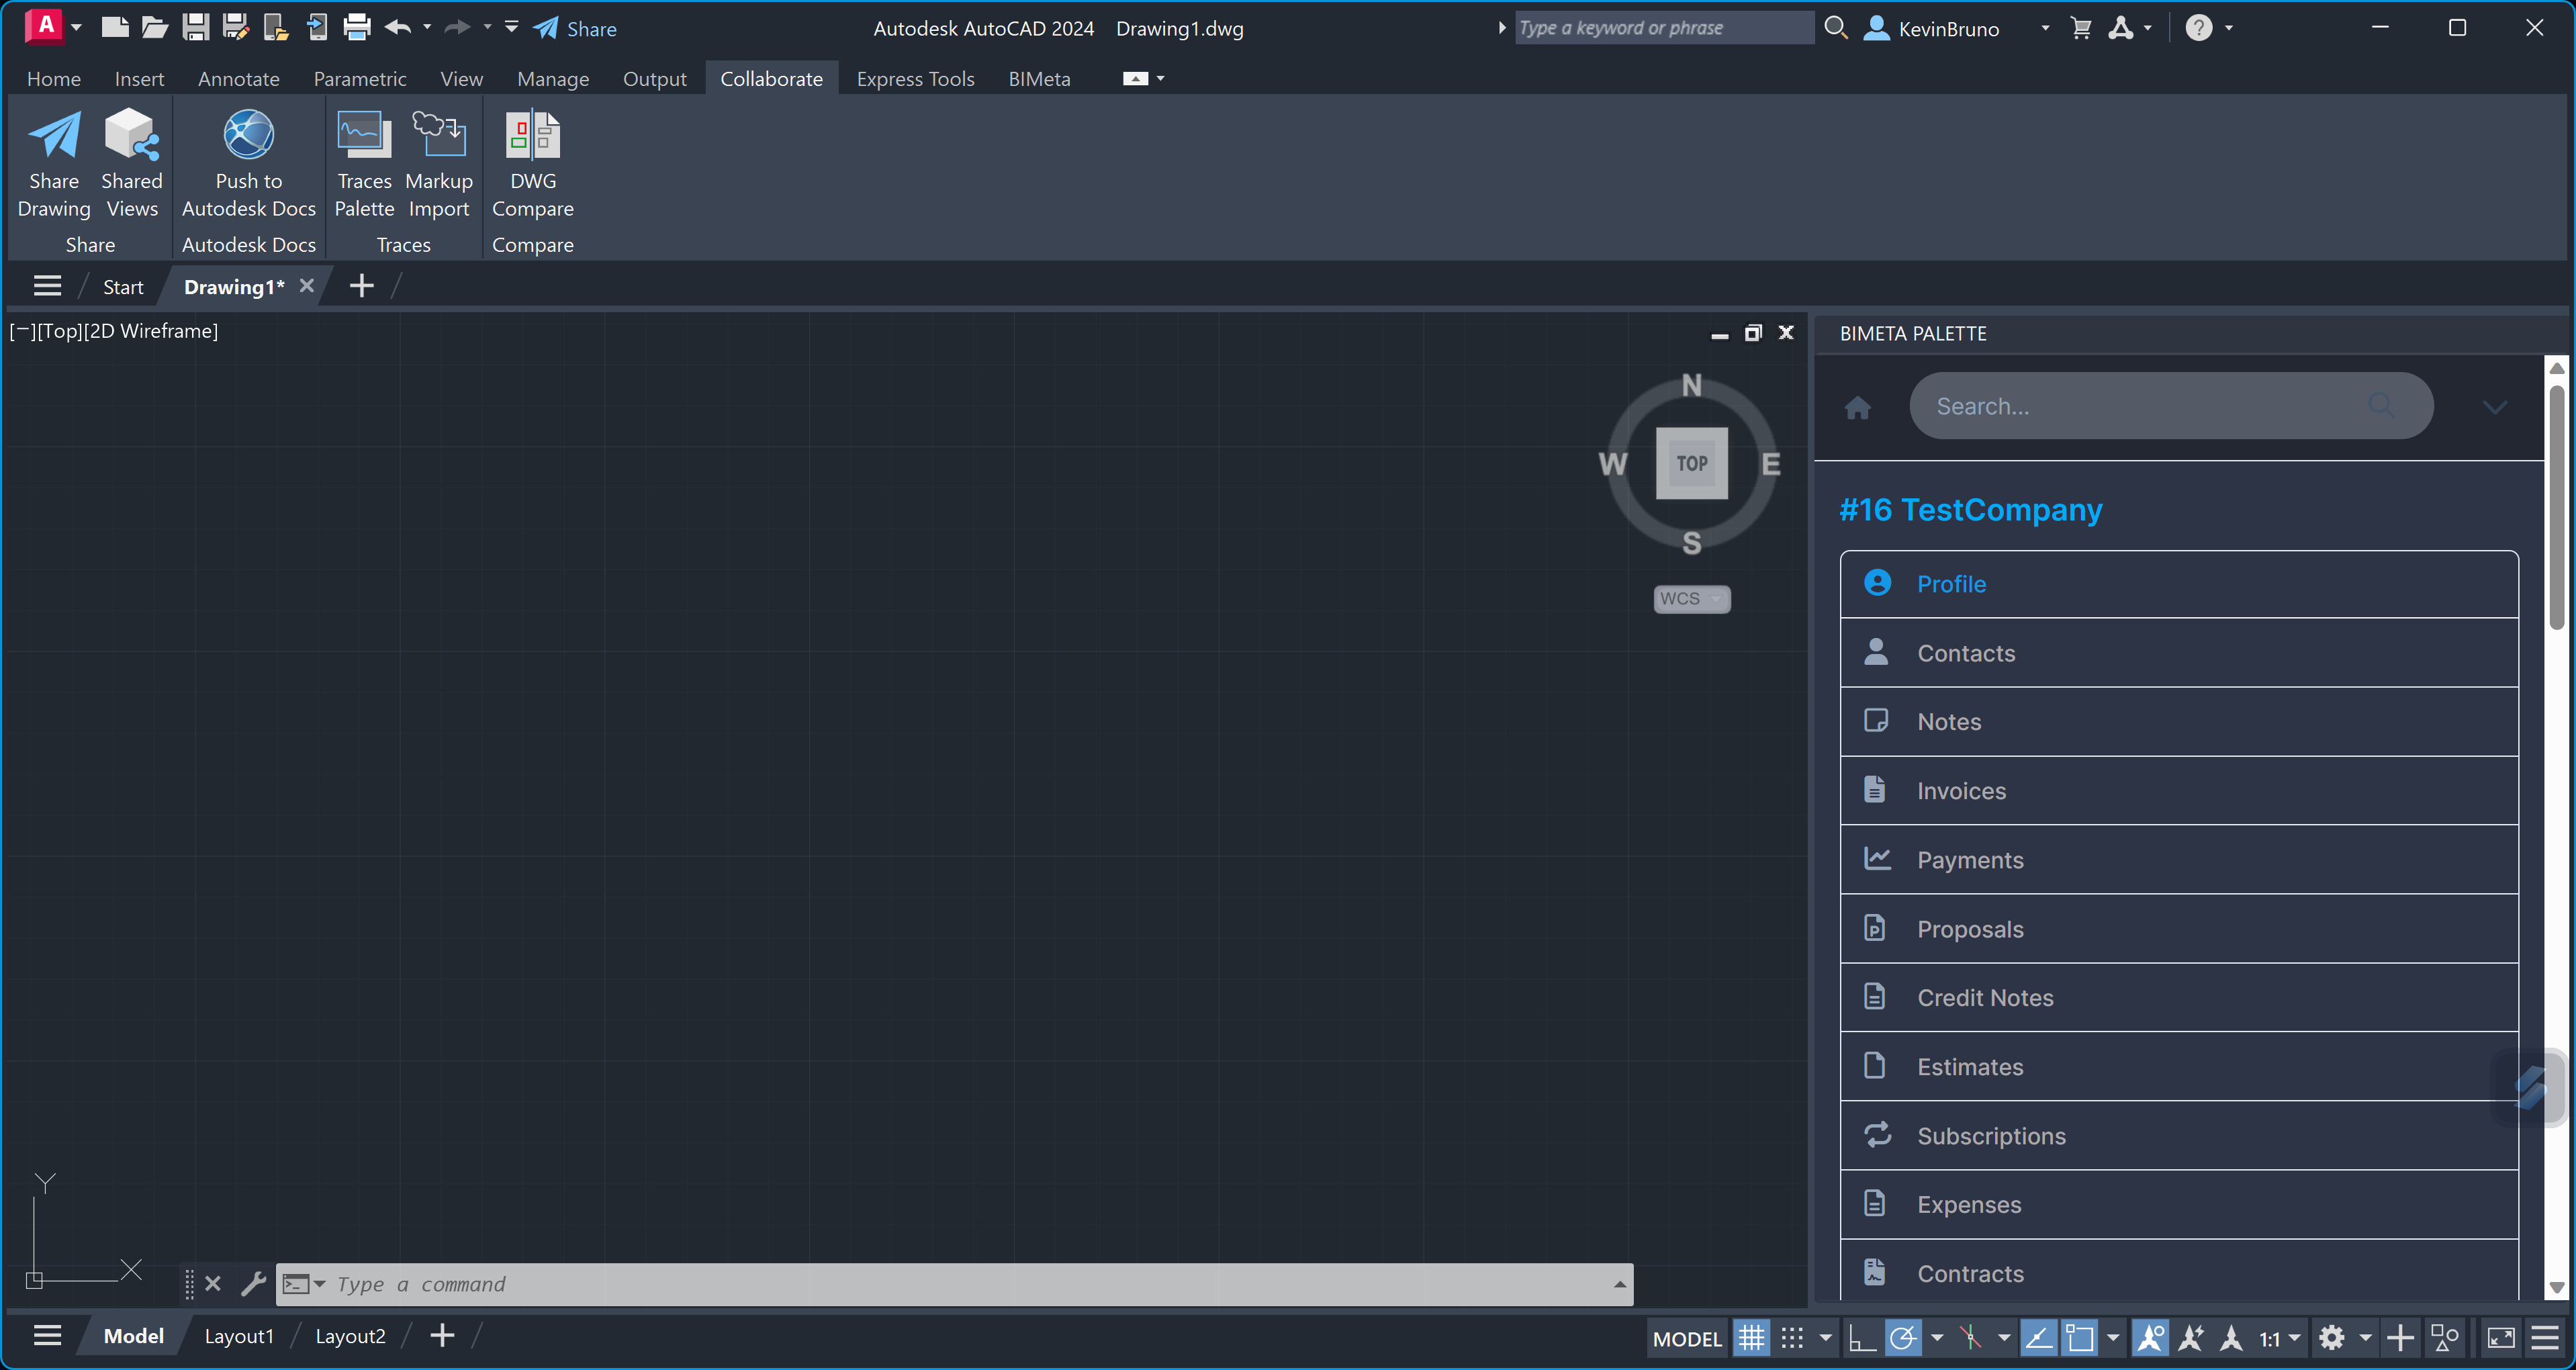Toggle Ortho mode in the status bar
The width and height of the screenshot is (2576, 1370).
pos(1861,1337)
